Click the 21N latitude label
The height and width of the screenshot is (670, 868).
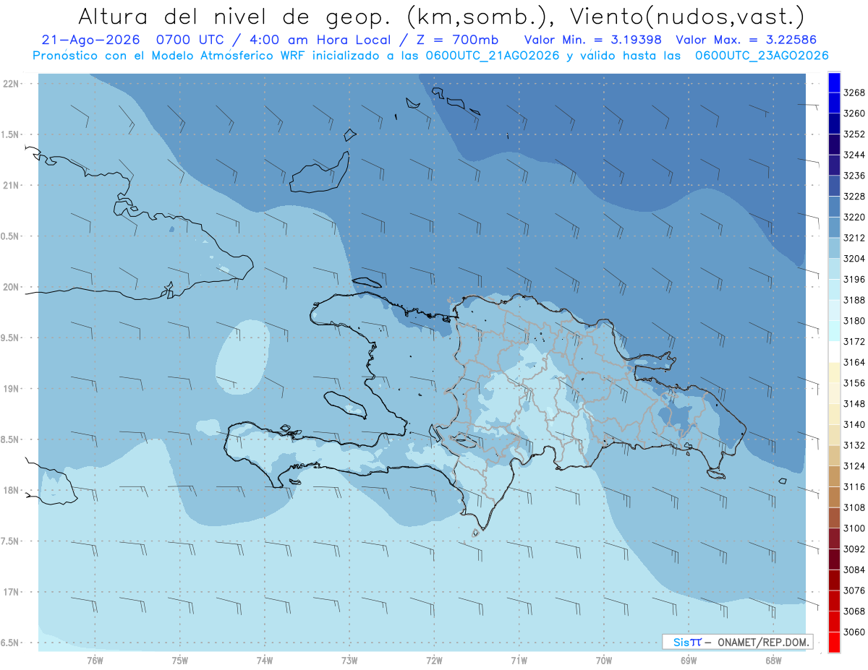pyautogui.click(x=11, y=186)
